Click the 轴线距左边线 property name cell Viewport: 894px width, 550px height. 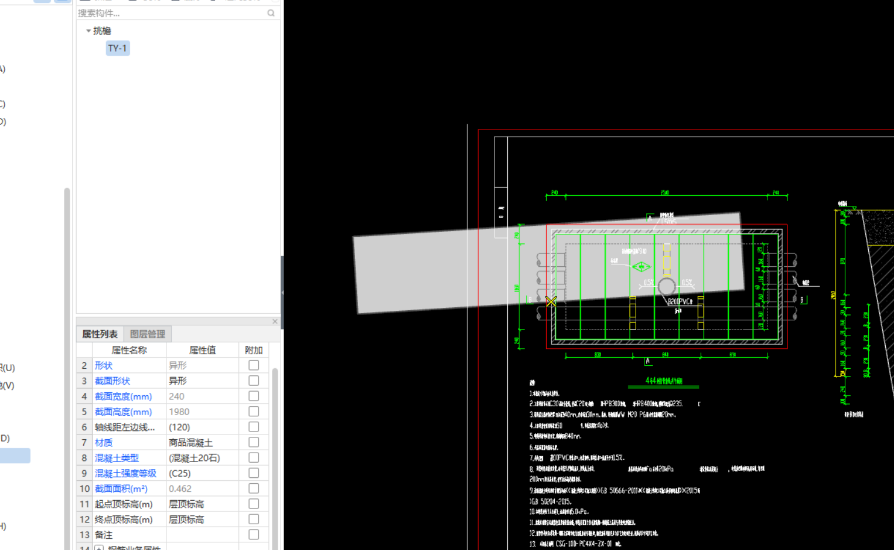click(129, 427)
